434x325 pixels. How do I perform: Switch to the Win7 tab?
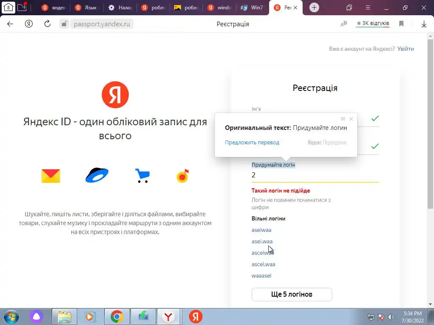point(253,8)
